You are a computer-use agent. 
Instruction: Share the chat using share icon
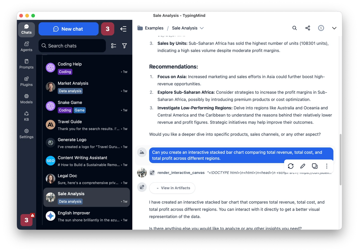click(x=308, y=28)
